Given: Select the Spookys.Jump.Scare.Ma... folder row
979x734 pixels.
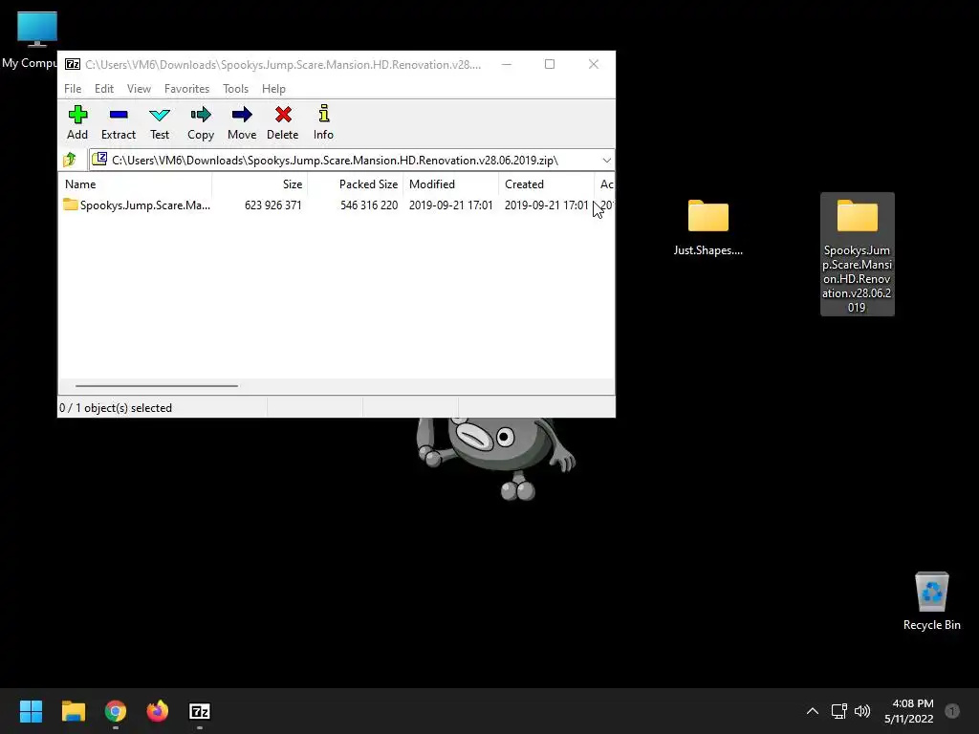Looking at the screenshot, I should [x=336, y=205].
